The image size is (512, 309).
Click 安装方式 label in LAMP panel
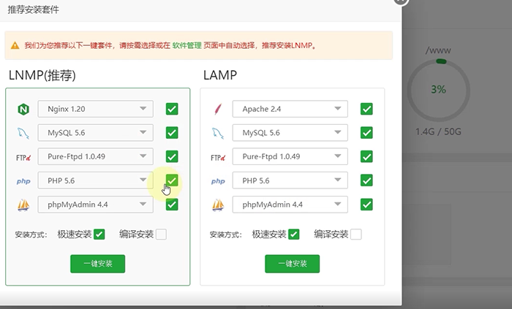pyautogui.click(x=225, y=234)
